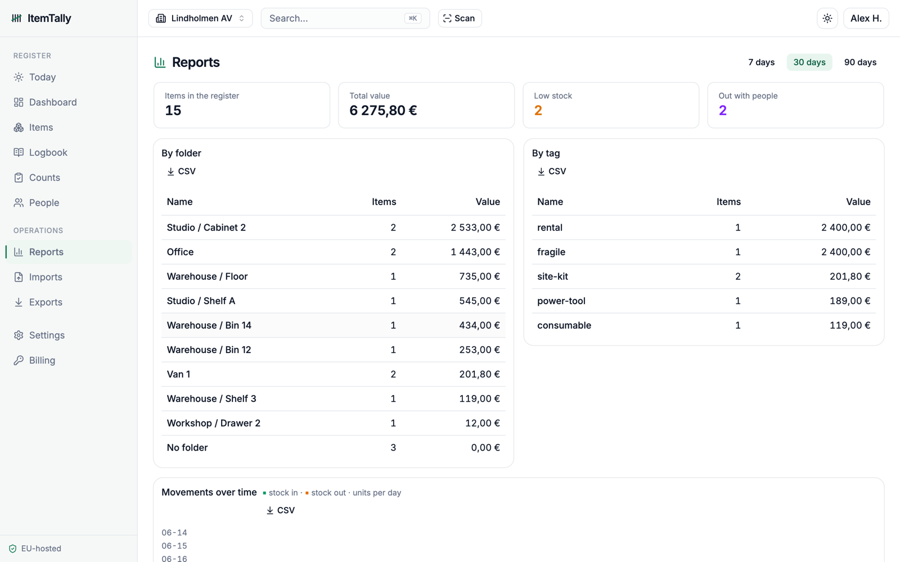Open the Counts clipboard icon

(19, 178)
